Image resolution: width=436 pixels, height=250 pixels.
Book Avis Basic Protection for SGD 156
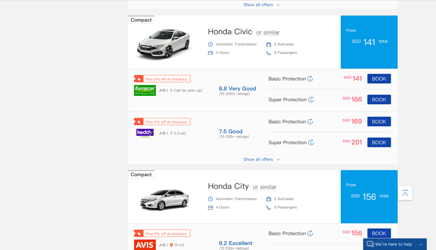pos(379,233)
